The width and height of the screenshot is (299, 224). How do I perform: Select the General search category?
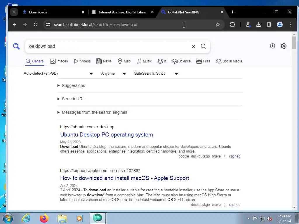[x=35, y=61]
